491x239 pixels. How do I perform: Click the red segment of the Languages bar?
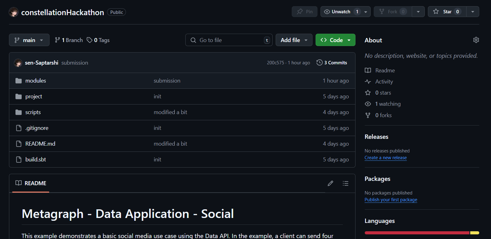417,233
